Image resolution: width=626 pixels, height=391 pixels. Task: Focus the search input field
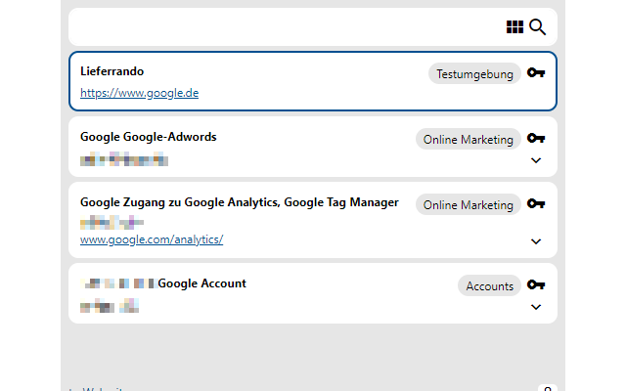point(284,27)
